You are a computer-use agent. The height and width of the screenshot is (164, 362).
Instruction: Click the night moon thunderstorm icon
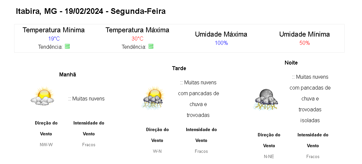click(266, 99)
